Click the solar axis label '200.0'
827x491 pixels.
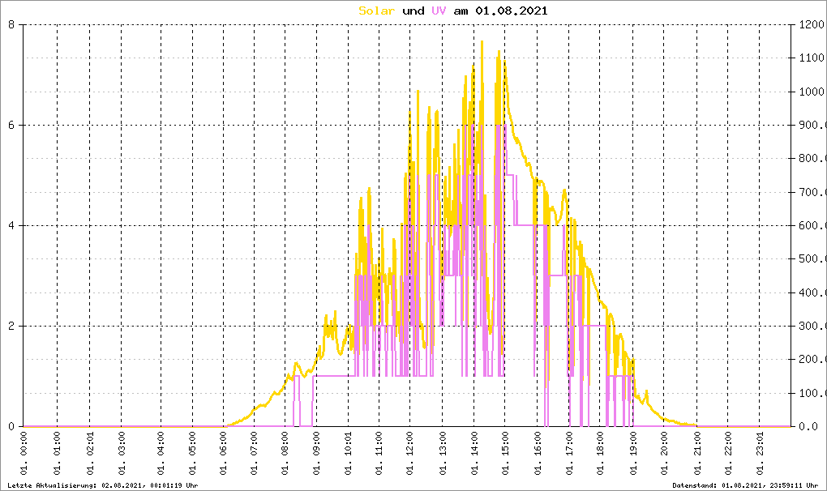[812, 360]
